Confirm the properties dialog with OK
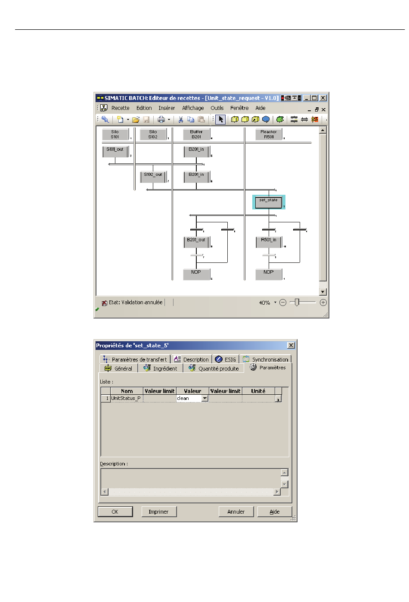409x602 pixels. tap(115, 512)
